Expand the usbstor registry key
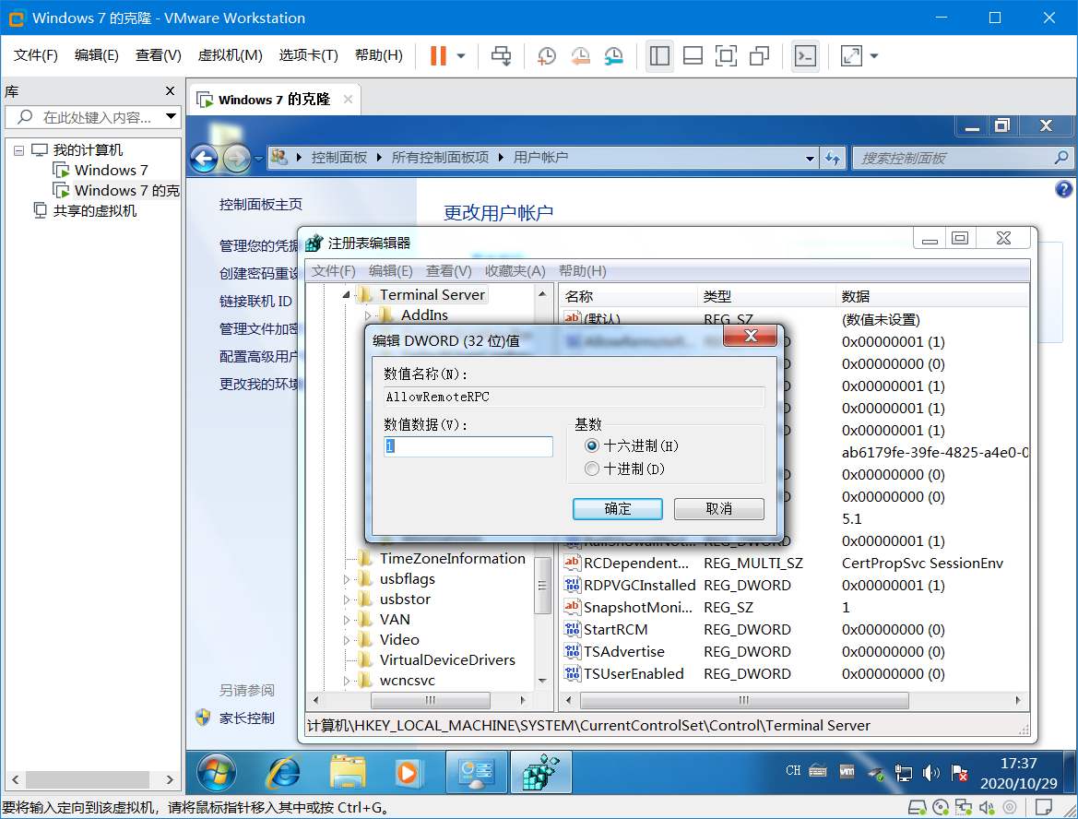The width and height of the screenshot is (1078, 819). [347, 599]
